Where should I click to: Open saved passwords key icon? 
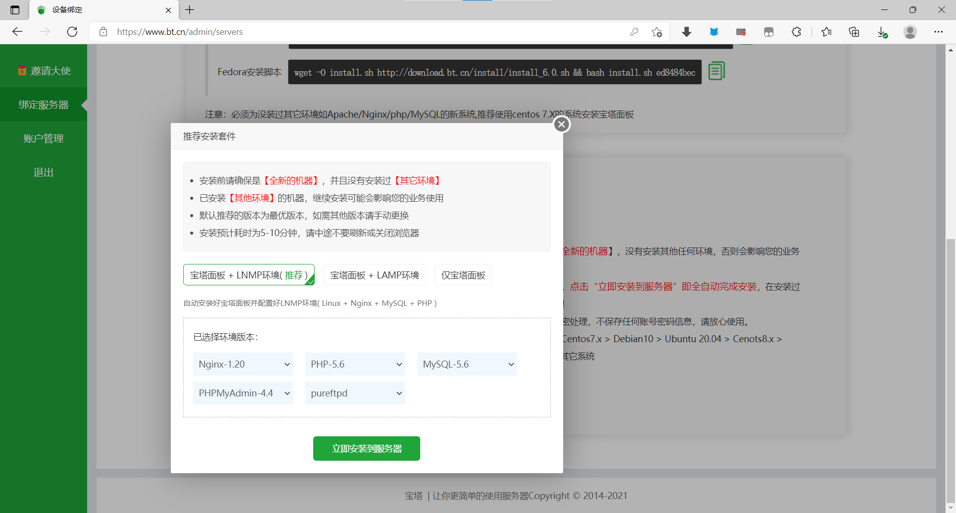(634, 32)
